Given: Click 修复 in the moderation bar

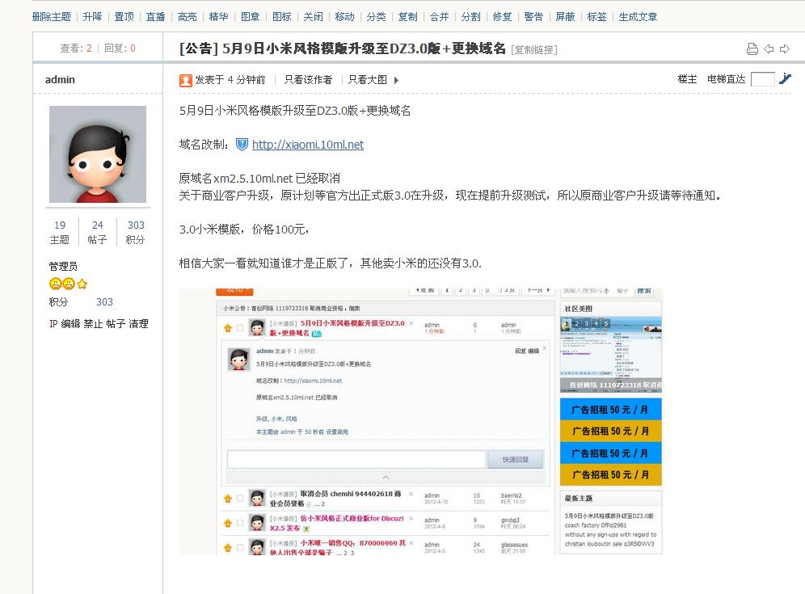Looking at the screenshot, I should point(502,17).
